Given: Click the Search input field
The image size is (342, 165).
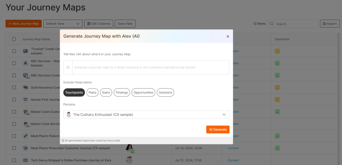Looking at the screenshot, I should [x=293, y=24].
